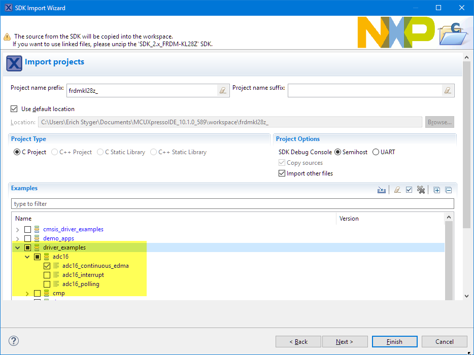Select the UART debug console option
The width and height of the screenshot is (474, 355).
click(x=376, y=152)
